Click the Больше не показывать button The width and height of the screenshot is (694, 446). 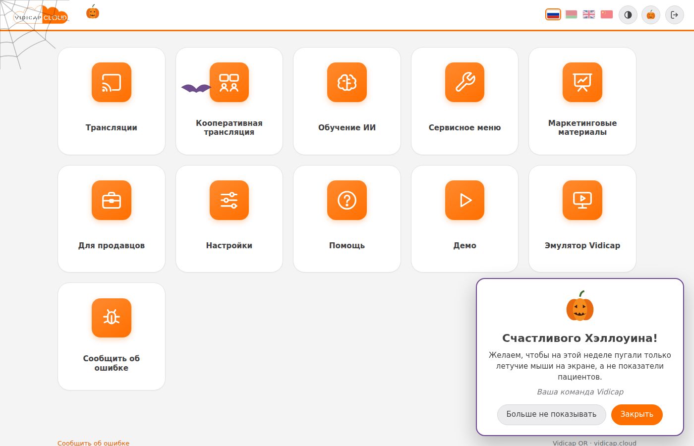[x=551, y=414]
